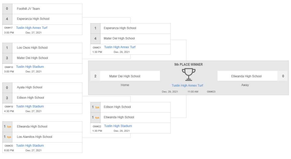Click the 4pk score for Etiwanda in GM#22
The width and height of the screenshot is (291, 159).
pyautogui.click(x=97, y=118)
